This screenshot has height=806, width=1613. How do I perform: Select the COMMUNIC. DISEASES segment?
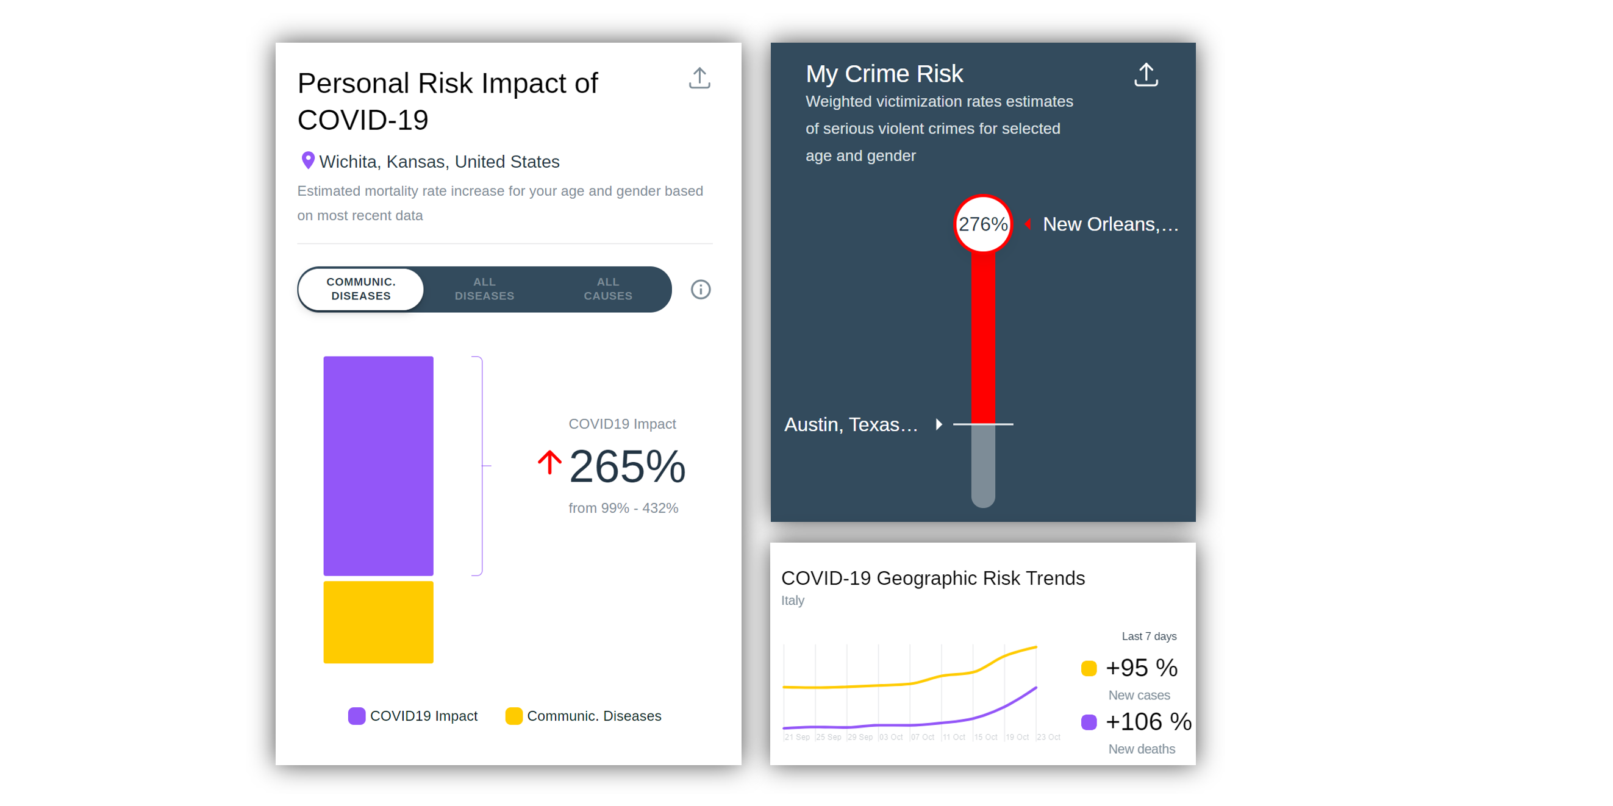tap(360, 289)
